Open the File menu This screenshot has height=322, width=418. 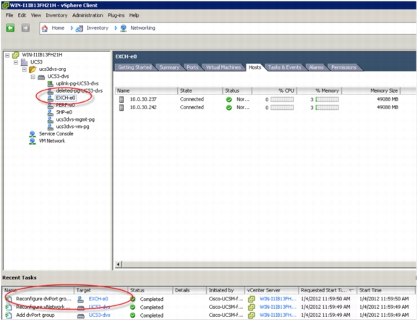tap(9, 15)
